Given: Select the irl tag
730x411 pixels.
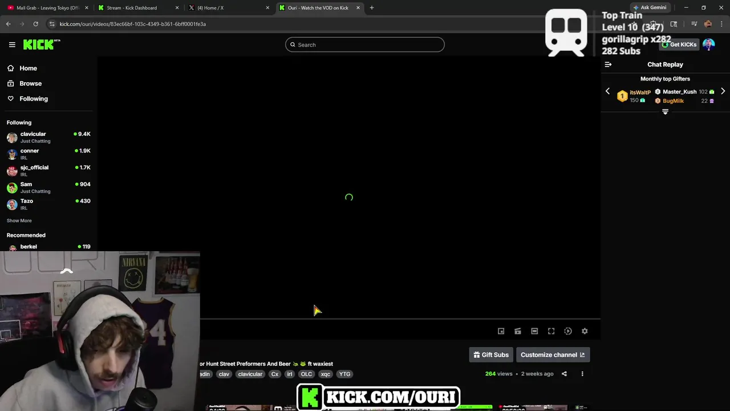Looking at the screenshot, I should pos(289,374).
